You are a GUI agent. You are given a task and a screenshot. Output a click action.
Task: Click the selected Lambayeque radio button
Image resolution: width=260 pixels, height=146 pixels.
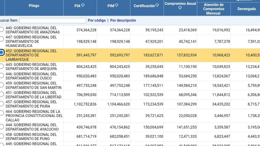tap(2, 52)
